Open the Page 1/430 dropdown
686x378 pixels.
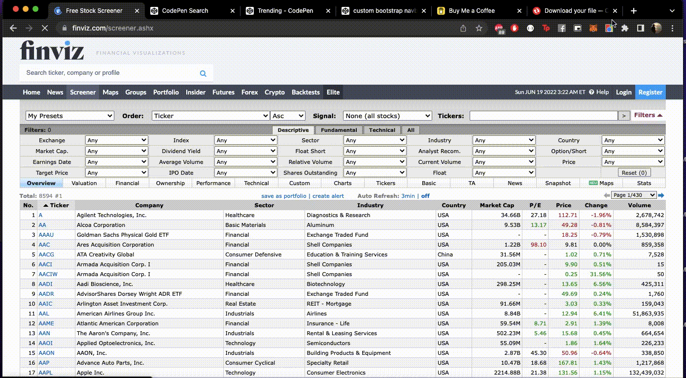click(x=634, y=195)
